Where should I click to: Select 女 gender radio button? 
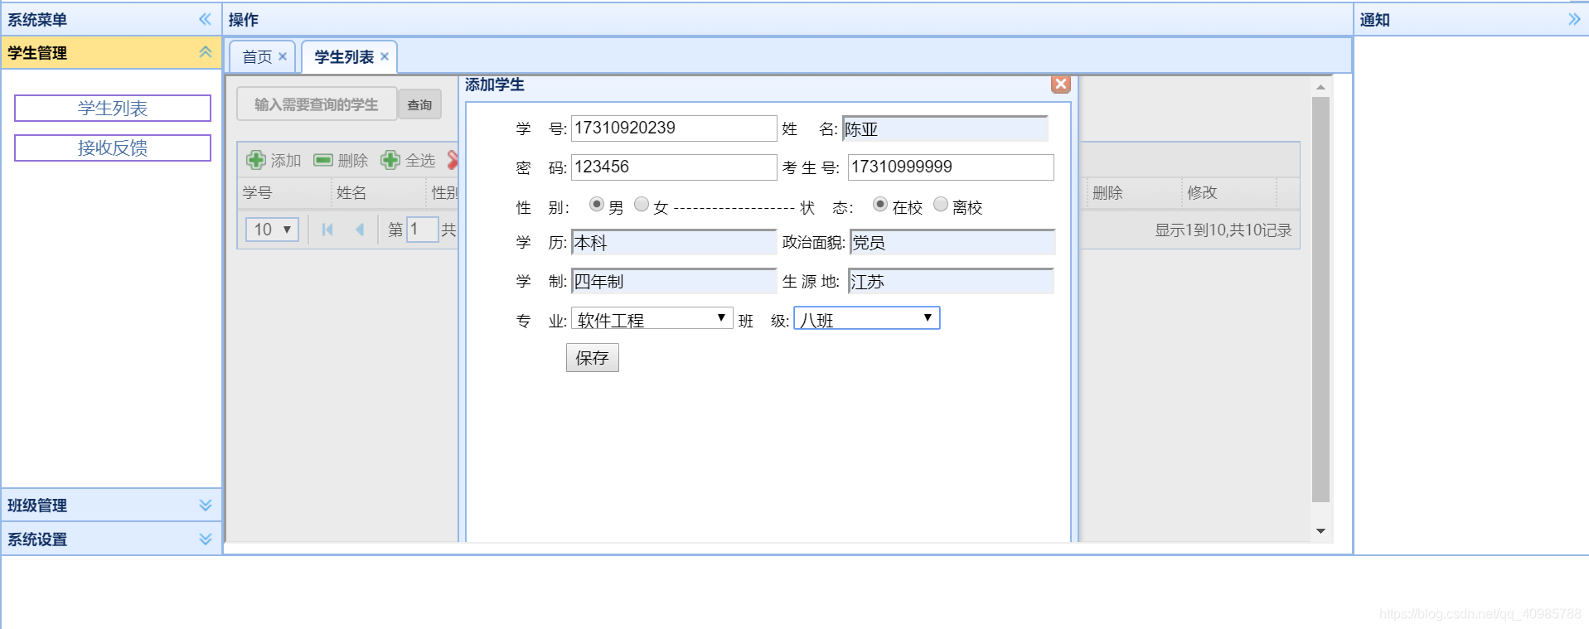[642, 204]
